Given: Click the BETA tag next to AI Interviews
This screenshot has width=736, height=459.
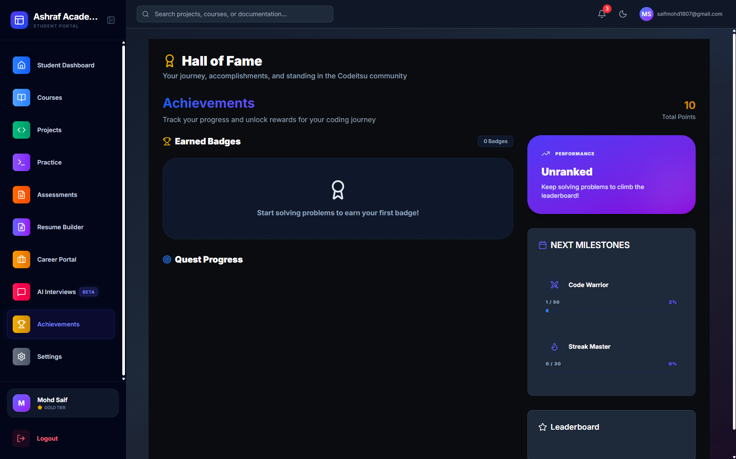Looking at the screenshot, I should (89, 292).
